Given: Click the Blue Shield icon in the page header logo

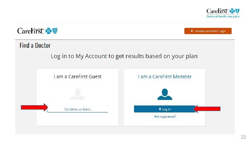Looking at the screenshot, I should coord(55,31).
